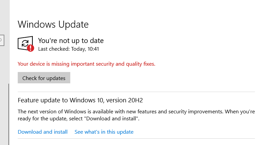Viewport: 268px width, 145px height.
Task: Click the You're not up to date status text
Action: tap(71, 41)
